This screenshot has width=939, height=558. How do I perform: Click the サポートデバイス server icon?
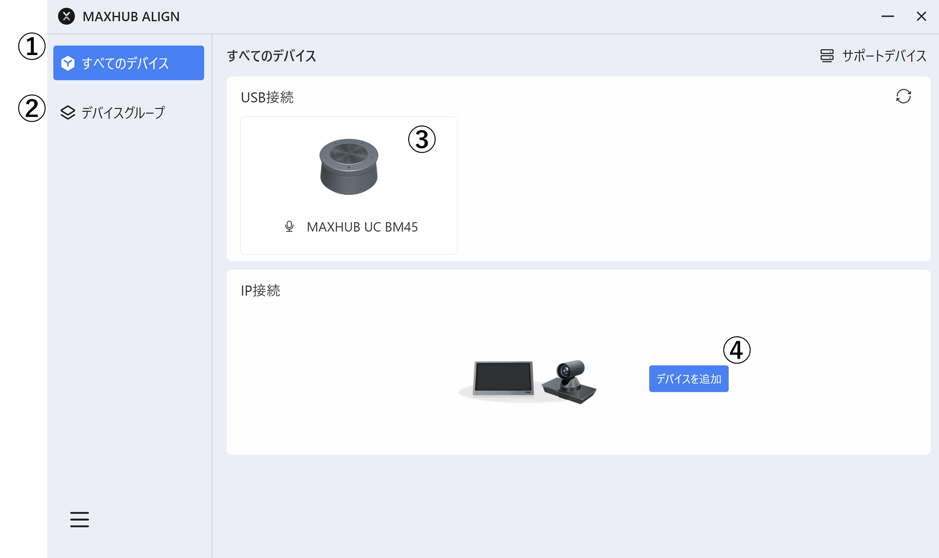pos(827,56)
